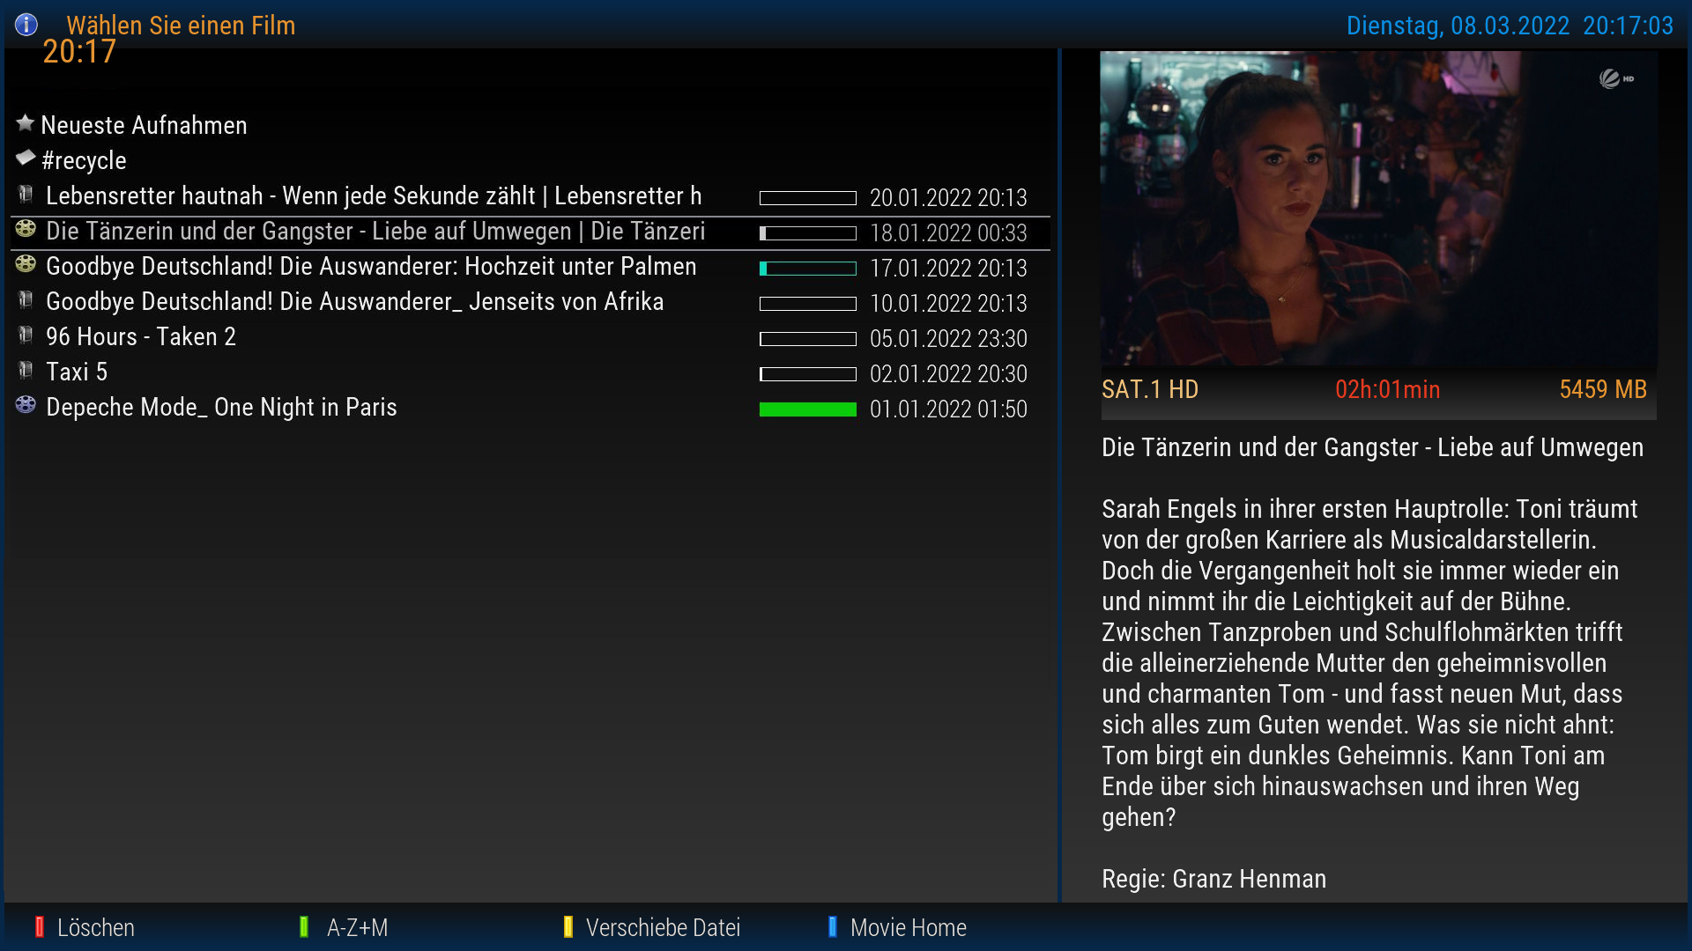The image size is (1692, 951).
Task: Click the SAT.1 HD preview thumbnail
Action: pos(1378,208)
